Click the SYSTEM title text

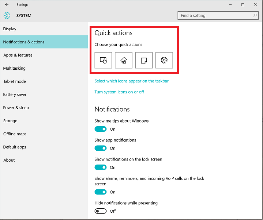[24, 16]
